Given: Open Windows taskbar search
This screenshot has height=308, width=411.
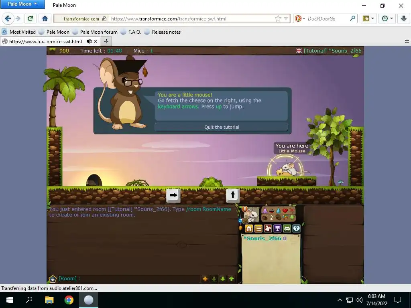Looking at the screenshot, I should click(x=29, y=300).
